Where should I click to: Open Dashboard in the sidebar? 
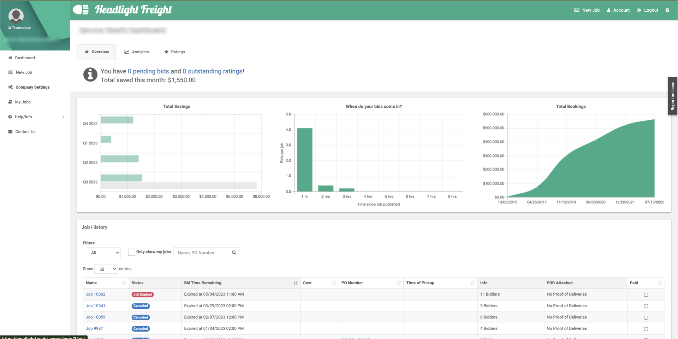[25, 58]
